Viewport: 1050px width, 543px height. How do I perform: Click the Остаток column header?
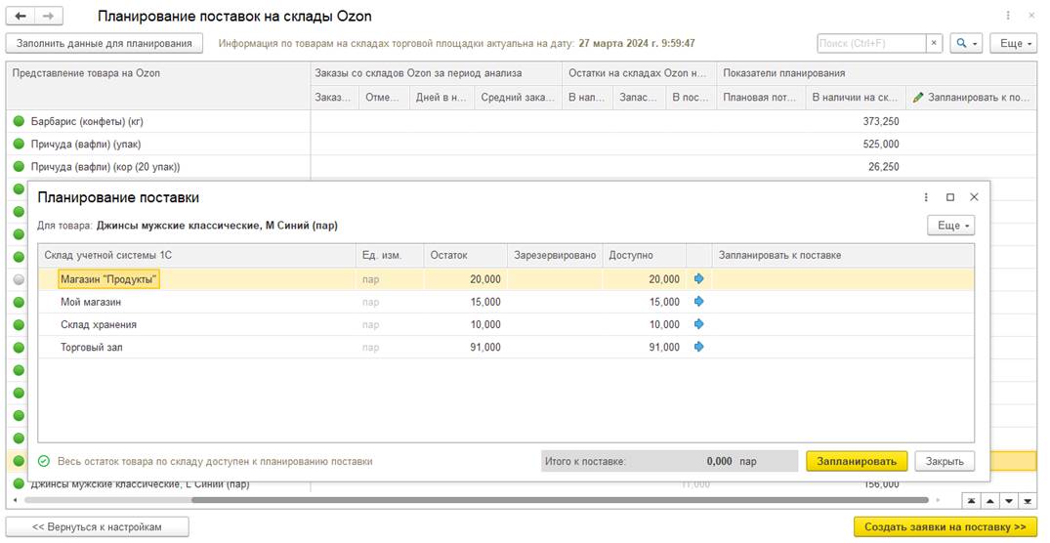465,255
